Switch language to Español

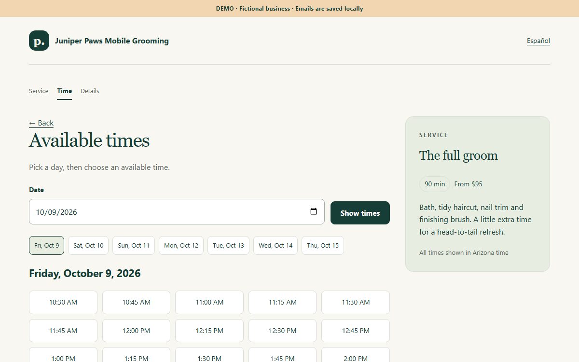pos(538,41)
